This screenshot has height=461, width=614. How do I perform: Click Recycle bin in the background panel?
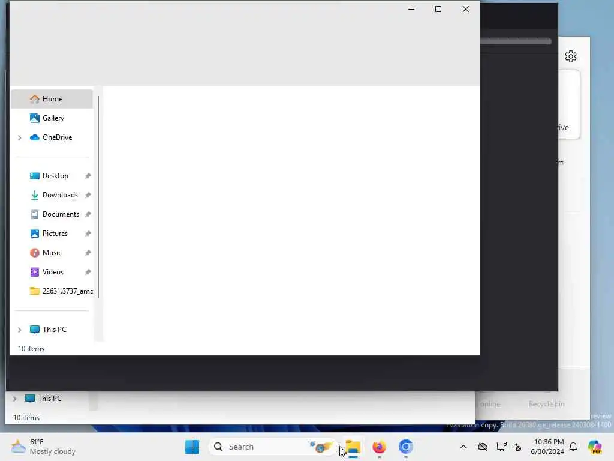tap(546, 404)
